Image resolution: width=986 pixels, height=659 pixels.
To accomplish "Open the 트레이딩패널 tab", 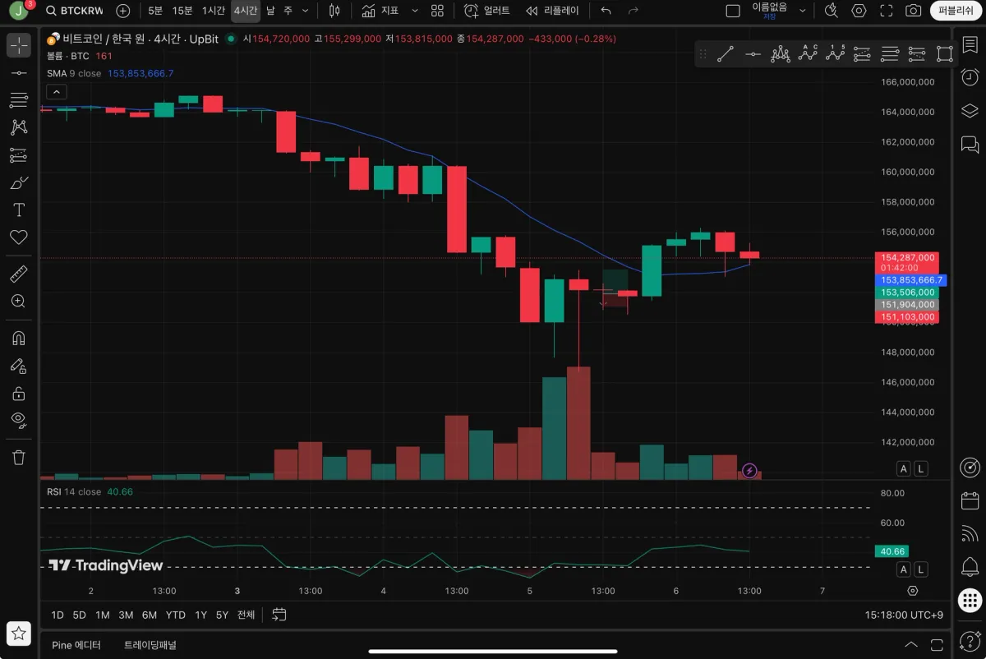I will 150,645.
